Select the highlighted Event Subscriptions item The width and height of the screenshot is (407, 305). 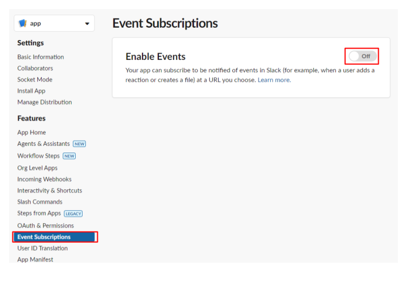coord(55,237)
